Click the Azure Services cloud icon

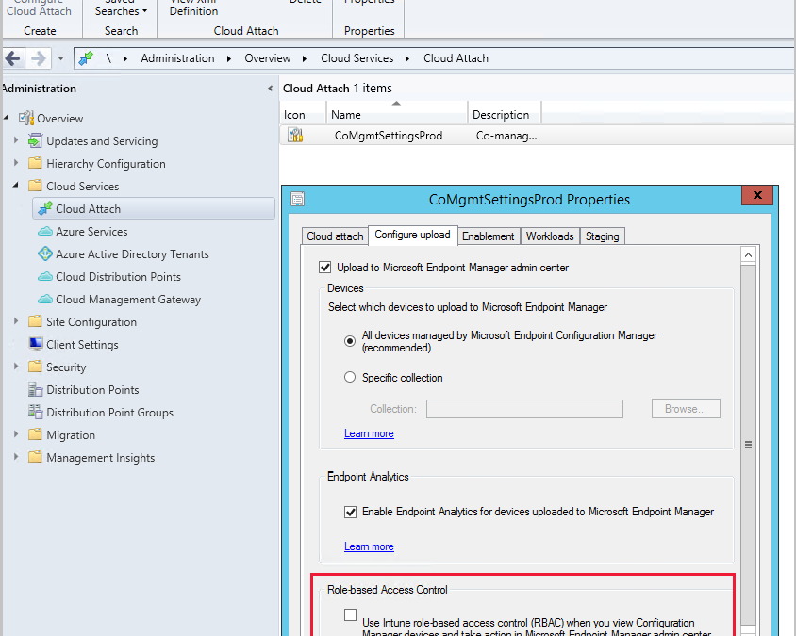pyautogui.click(x=45, y=231)
